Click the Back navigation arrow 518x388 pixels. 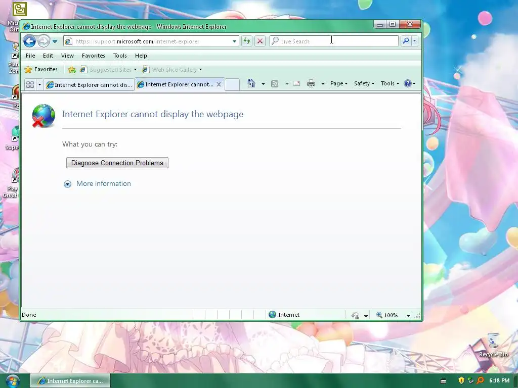pyautogui.click(x=30, y=41)
